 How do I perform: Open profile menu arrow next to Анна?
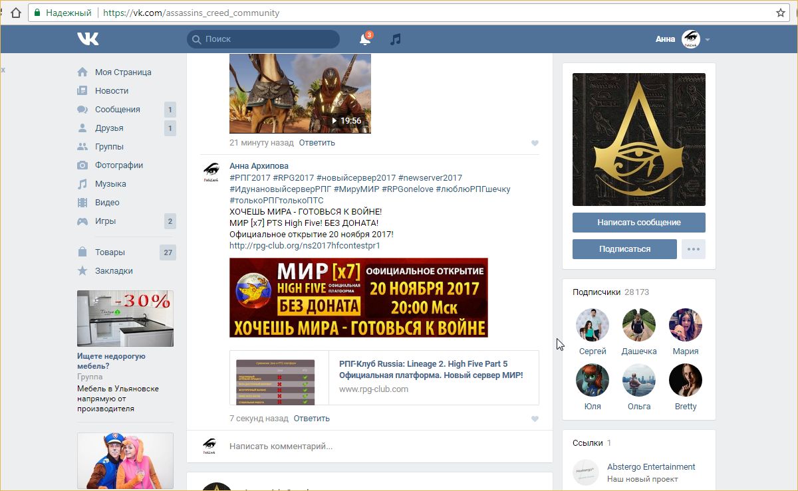708,40
